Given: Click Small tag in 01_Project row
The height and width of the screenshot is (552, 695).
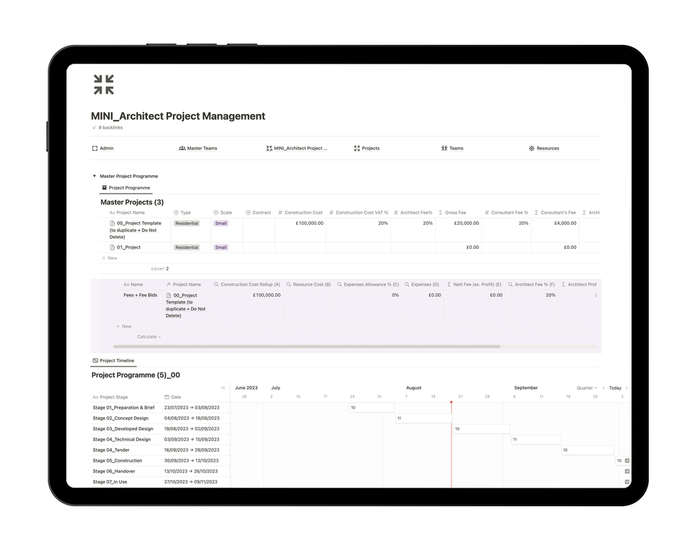Looking at the screenshot, I should [221, 248].
